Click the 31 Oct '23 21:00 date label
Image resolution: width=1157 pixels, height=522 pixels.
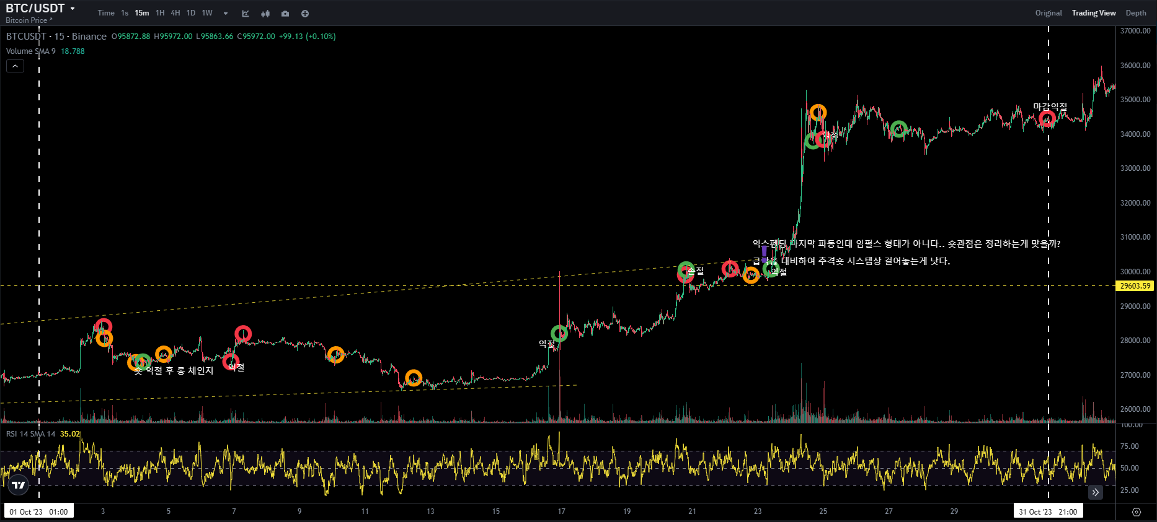point(1048,511)
